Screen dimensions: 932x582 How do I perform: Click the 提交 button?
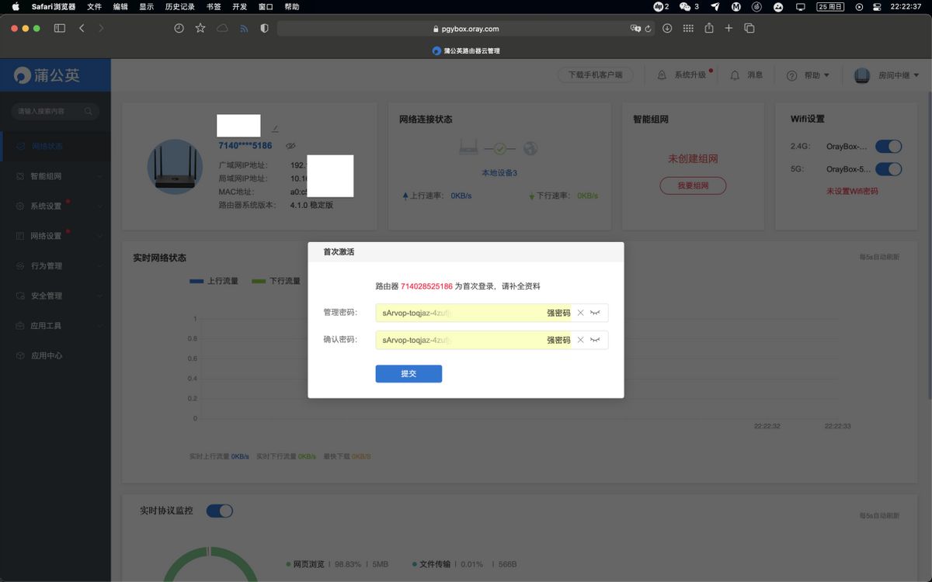[409, 374]
